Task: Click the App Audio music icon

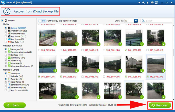Action: 9,42
